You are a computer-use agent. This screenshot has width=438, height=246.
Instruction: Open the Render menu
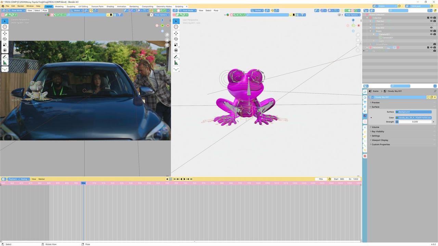(21, 6)
